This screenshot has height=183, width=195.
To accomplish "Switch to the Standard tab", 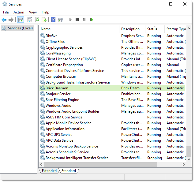I will (x=69, y=171).
